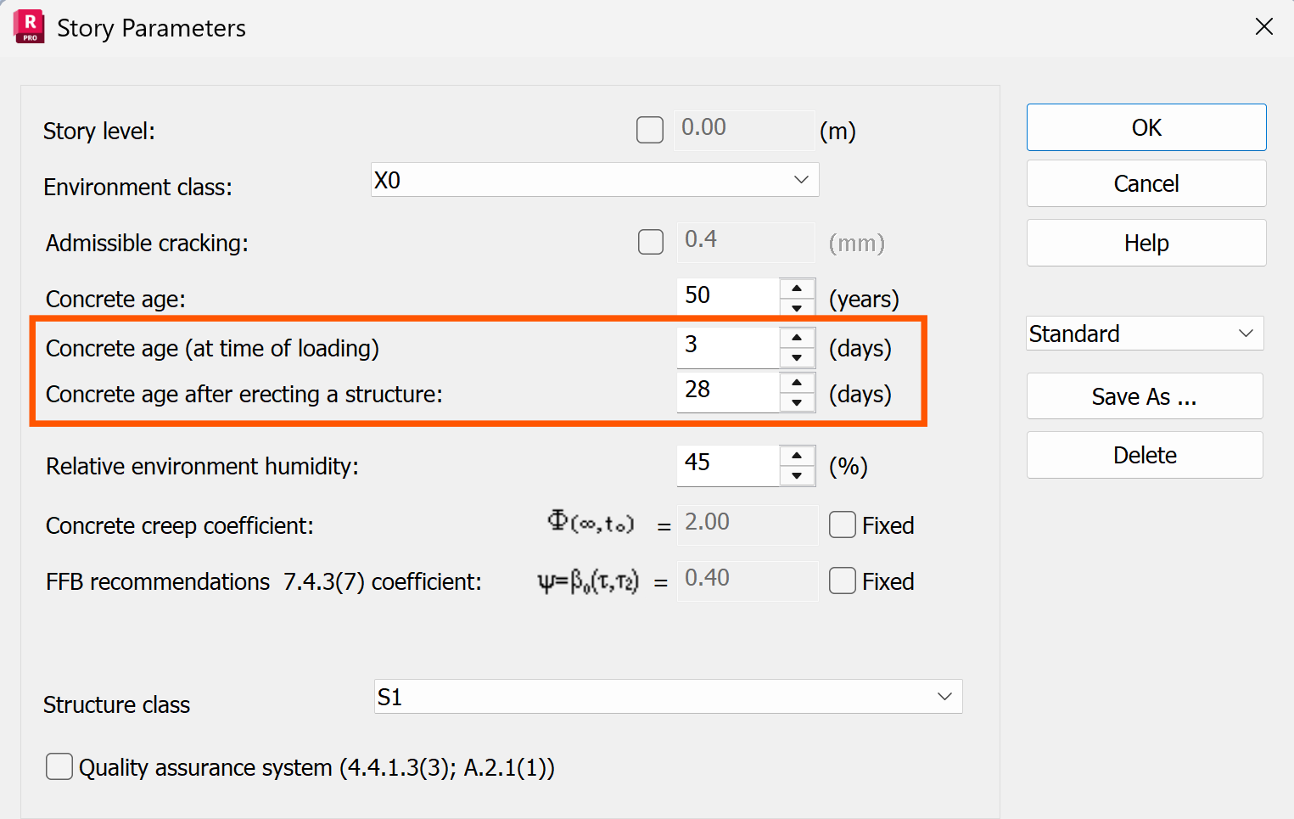Increase concrete age after erecting structure
Image resolution: width=1294 pixels, height=819 pixels.
[797, 383]
